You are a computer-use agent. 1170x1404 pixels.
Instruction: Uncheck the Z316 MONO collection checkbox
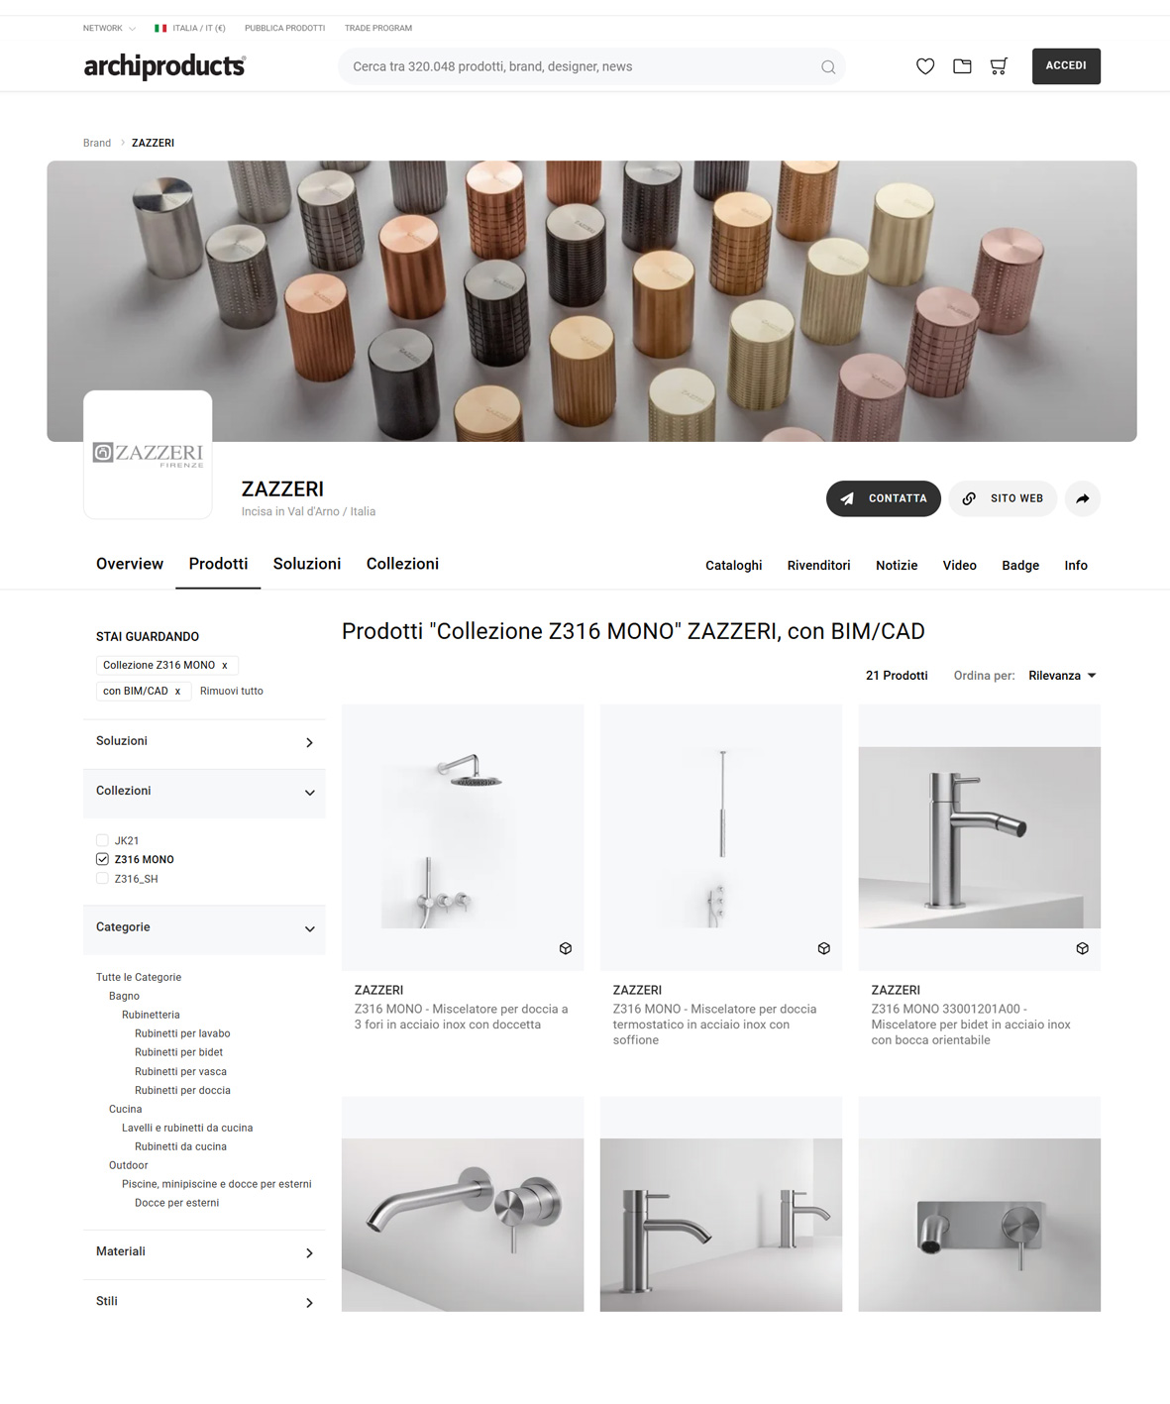click(102, 859)
